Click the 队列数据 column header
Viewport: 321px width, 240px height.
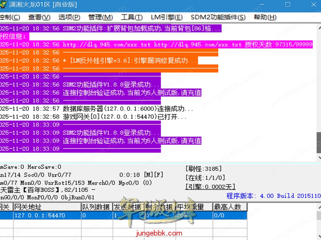pos(97,207)
